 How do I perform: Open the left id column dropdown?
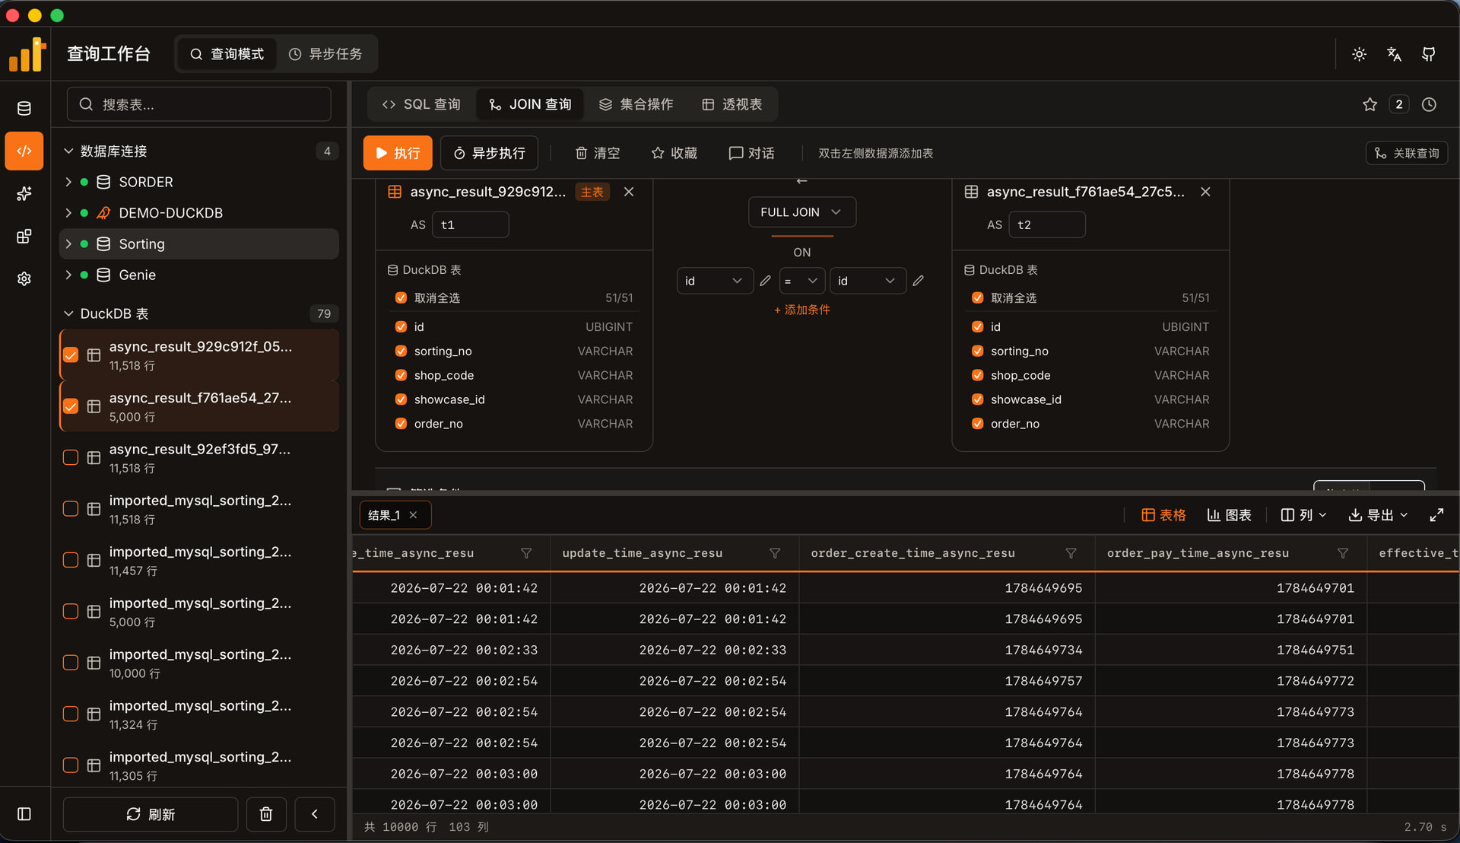pyautogui.click(x=715, y=281)
